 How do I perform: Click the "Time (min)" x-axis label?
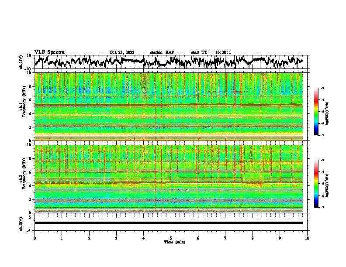175,242
